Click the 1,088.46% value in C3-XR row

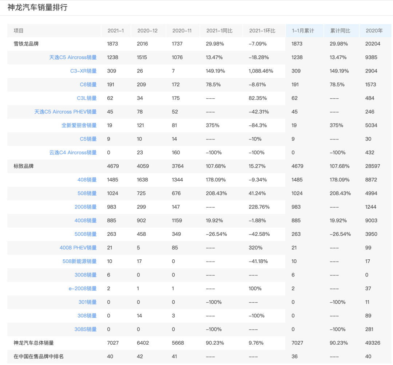tap(261, 71)
